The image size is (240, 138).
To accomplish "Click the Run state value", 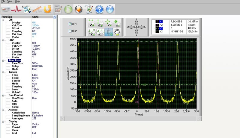I will point(34,98).
